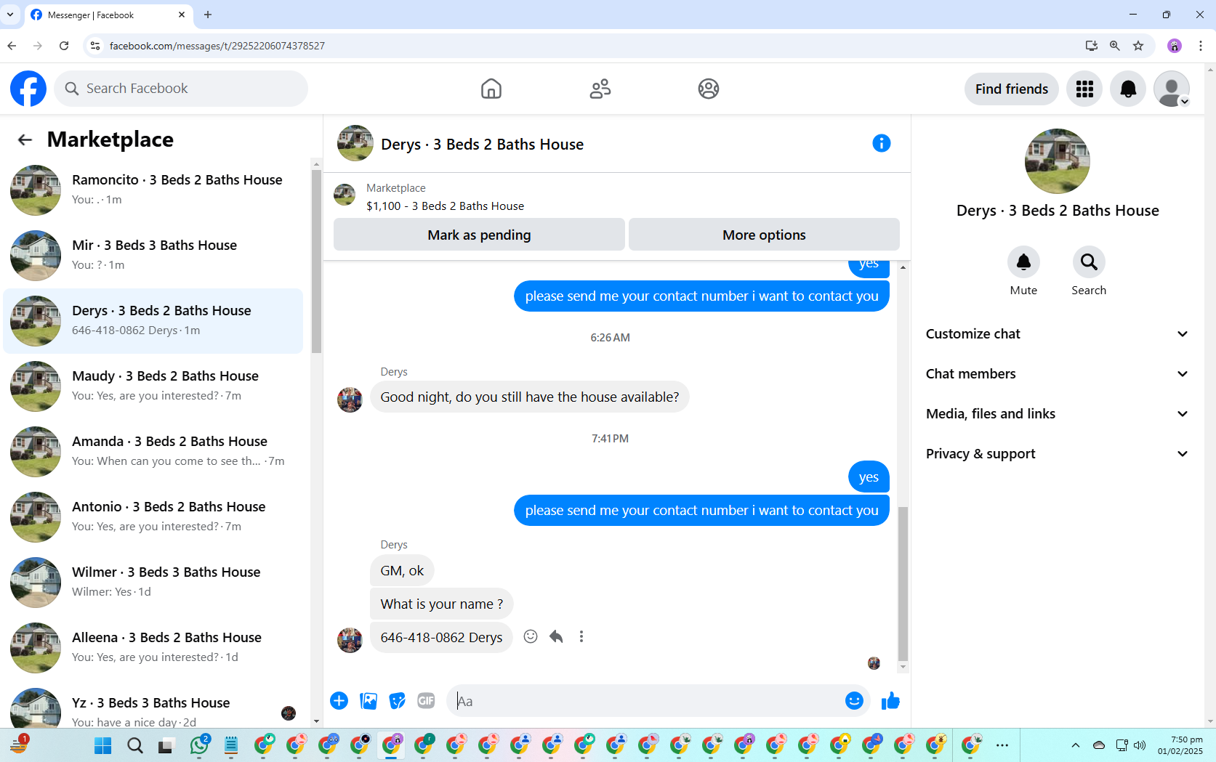
Task: Select the 'Good night, do you still have the house available?' message
Action: pos(530,397)
